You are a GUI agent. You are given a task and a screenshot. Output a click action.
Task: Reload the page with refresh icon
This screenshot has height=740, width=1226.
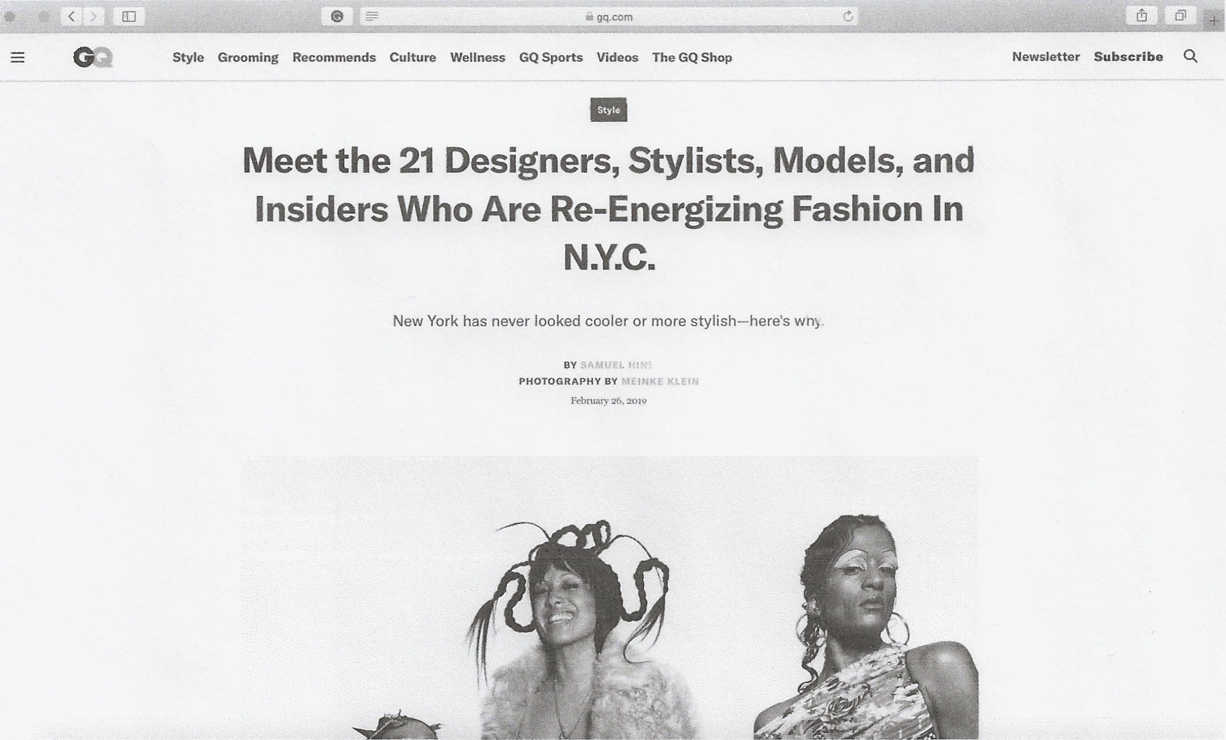848,16
